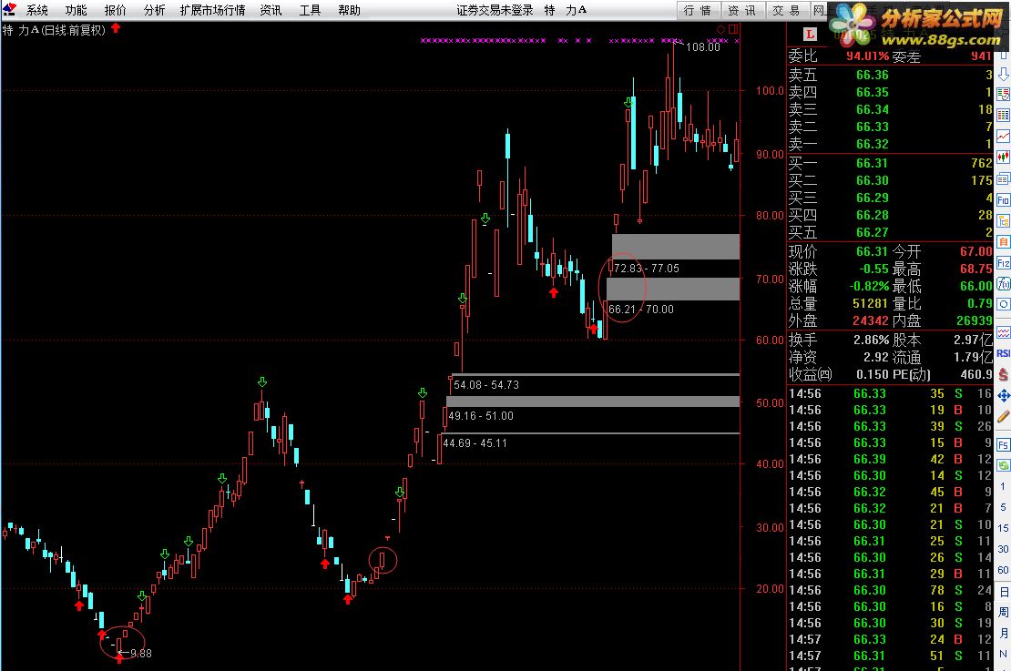Click the down arrow sidebar icon
The width and height of the screenshot is (1011, 671).
pos(1004,74)
